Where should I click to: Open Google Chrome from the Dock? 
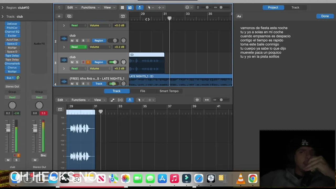click(253, 178)
